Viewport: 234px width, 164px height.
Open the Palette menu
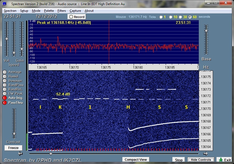pos(49,11)
